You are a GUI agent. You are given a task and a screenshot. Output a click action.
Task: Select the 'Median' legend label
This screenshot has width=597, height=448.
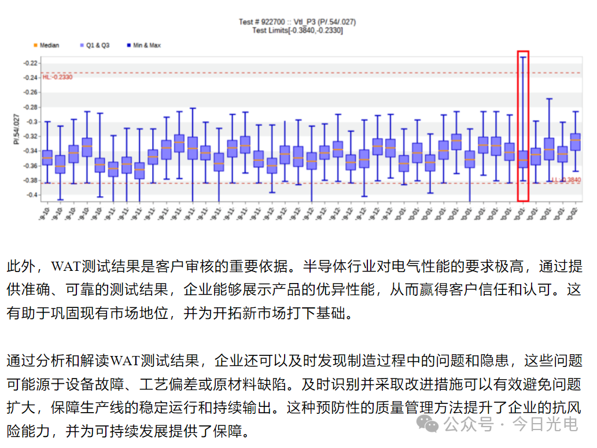pyautogui.click(x=50, y=45)
